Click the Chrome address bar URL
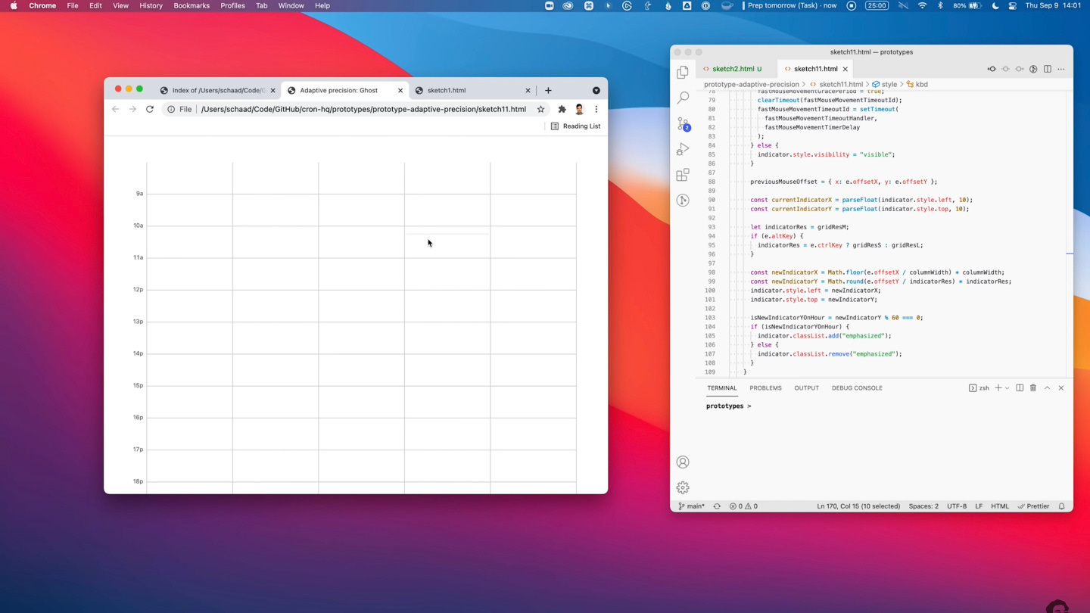Image resolution: width=1090 pixels, height=613 pixels. (x=363, y=109)
